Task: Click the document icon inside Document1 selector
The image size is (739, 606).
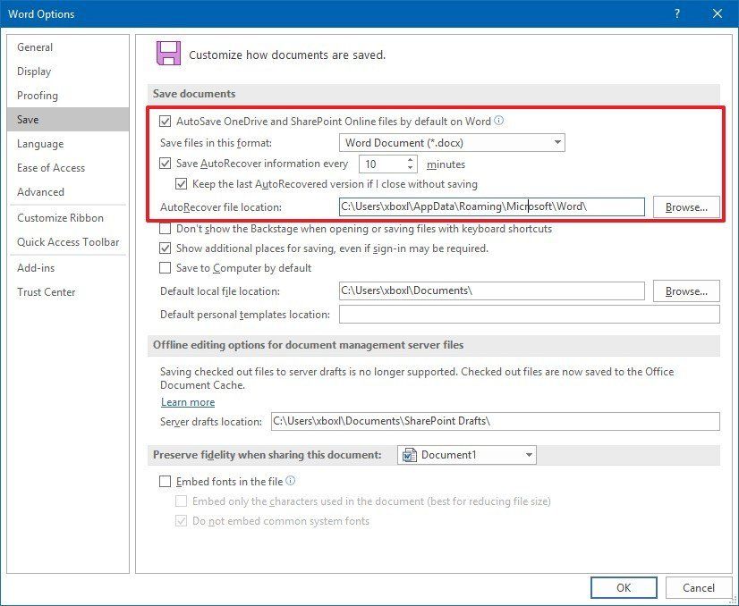Action: [410, 454]
